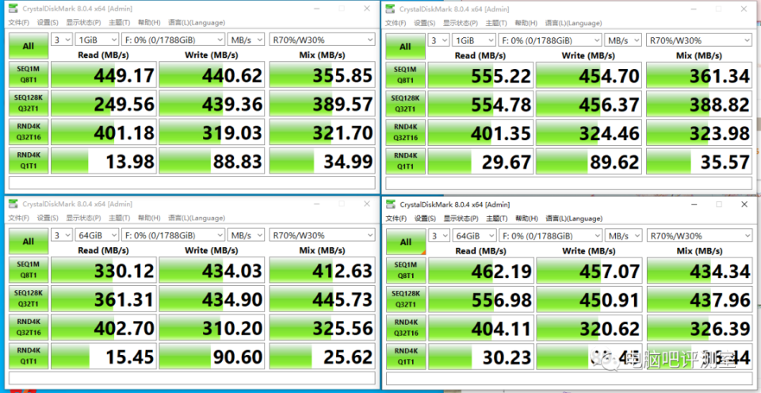The height and width of the screenshot is (393, 761).
Task: Click the 320.62 write result
Action: (x=589, y=327)
